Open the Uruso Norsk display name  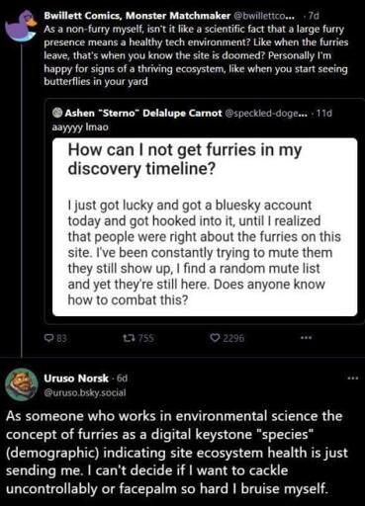(76, 379)
